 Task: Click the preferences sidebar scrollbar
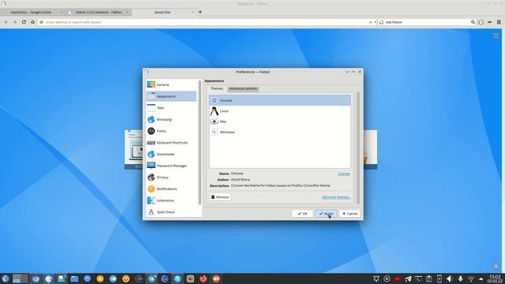[x=200, y=142]
